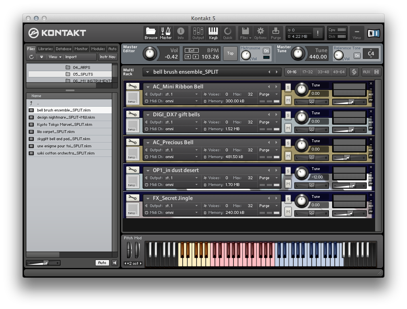Viewport: 407px width, 309px height.
Task: Turn Metronome On
Action: [x=266, y=51]
